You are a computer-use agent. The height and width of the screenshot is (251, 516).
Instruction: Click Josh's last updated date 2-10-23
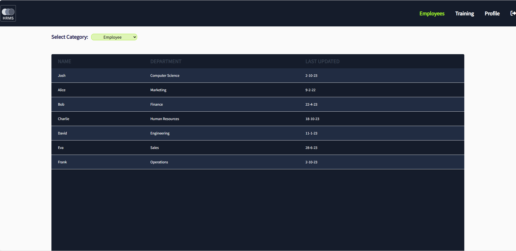point(311,76)
